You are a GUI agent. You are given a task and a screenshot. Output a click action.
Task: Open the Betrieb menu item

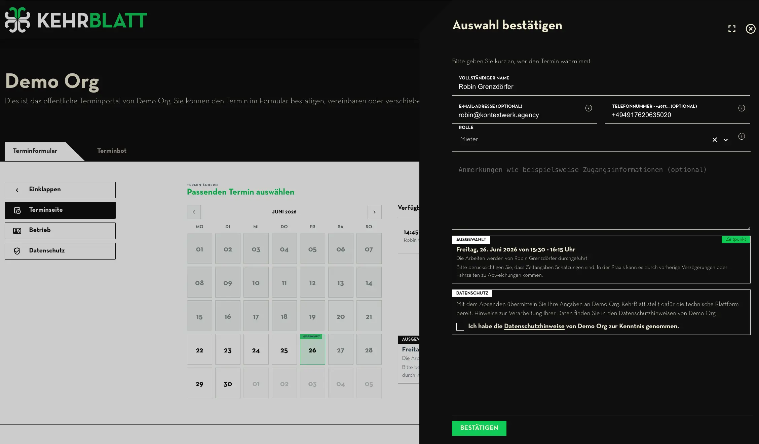[x=60, y=231]
